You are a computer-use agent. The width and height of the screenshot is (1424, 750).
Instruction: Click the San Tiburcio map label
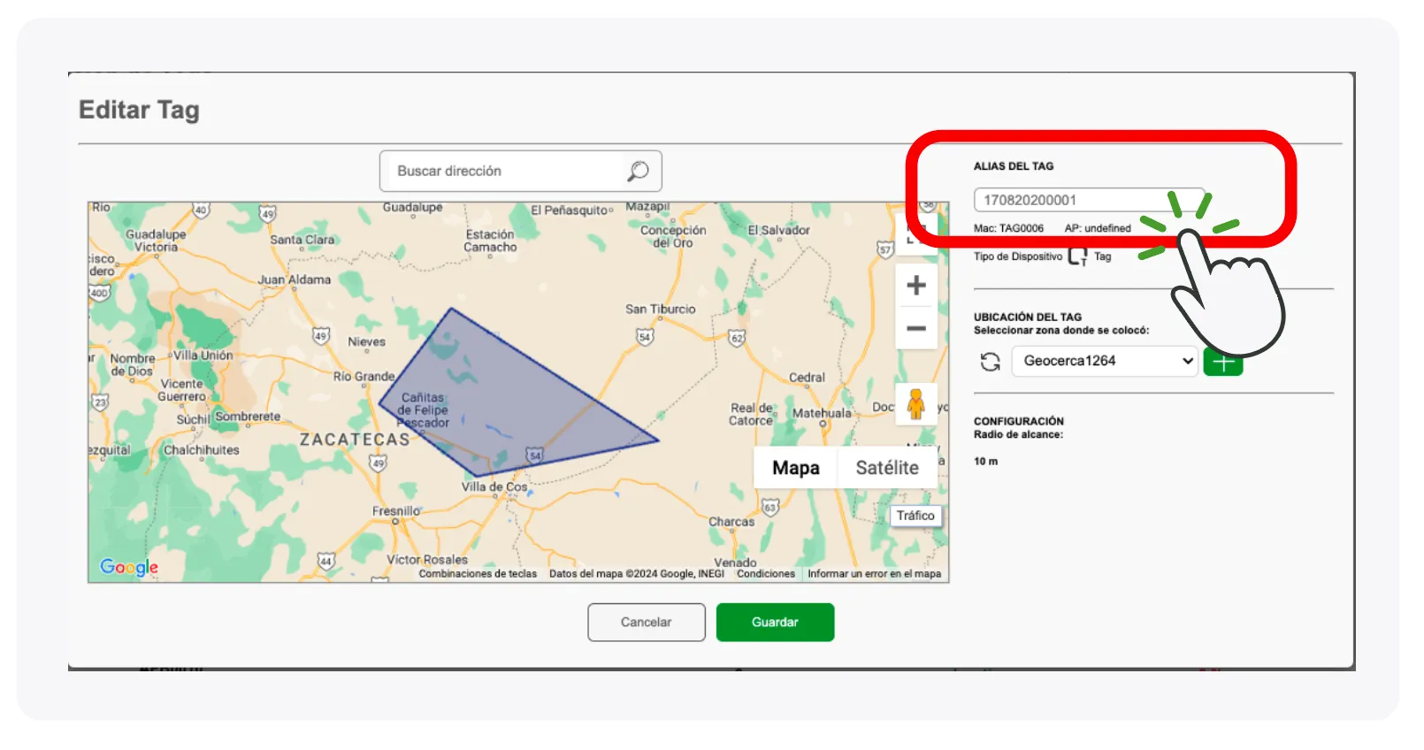[661, 310]
